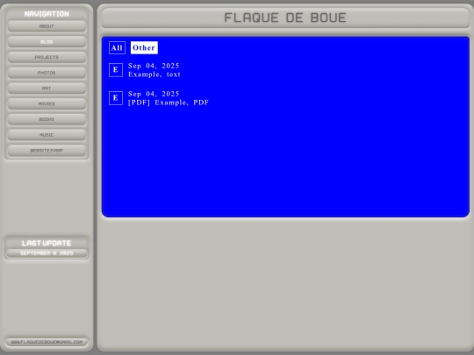The image size is (474, 355).
Task: Click the Flaque de Boue site title
Action: coord(285,18)
